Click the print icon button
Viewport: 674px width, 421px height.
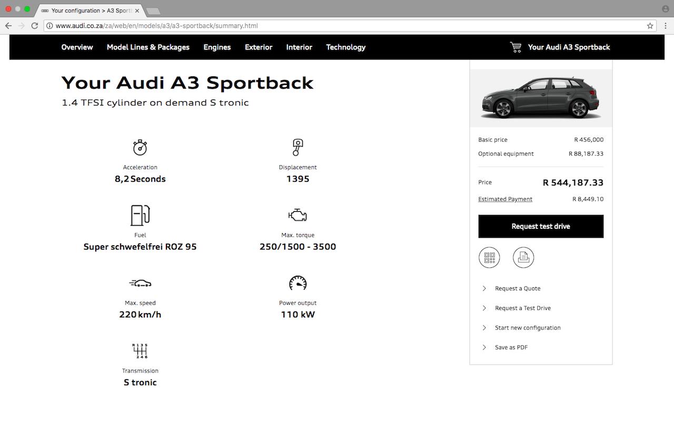pyautogui.click(x=523, y=258)
